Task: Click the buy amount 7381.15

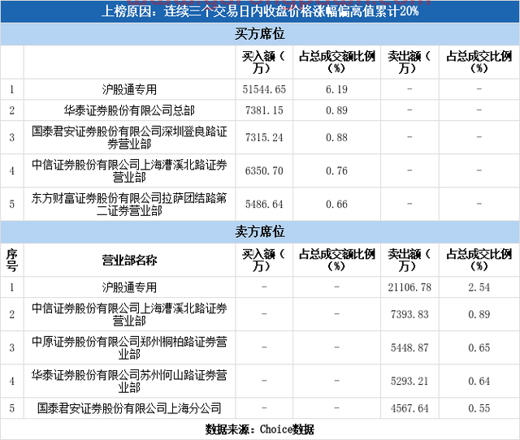Action: pos(264,110)
